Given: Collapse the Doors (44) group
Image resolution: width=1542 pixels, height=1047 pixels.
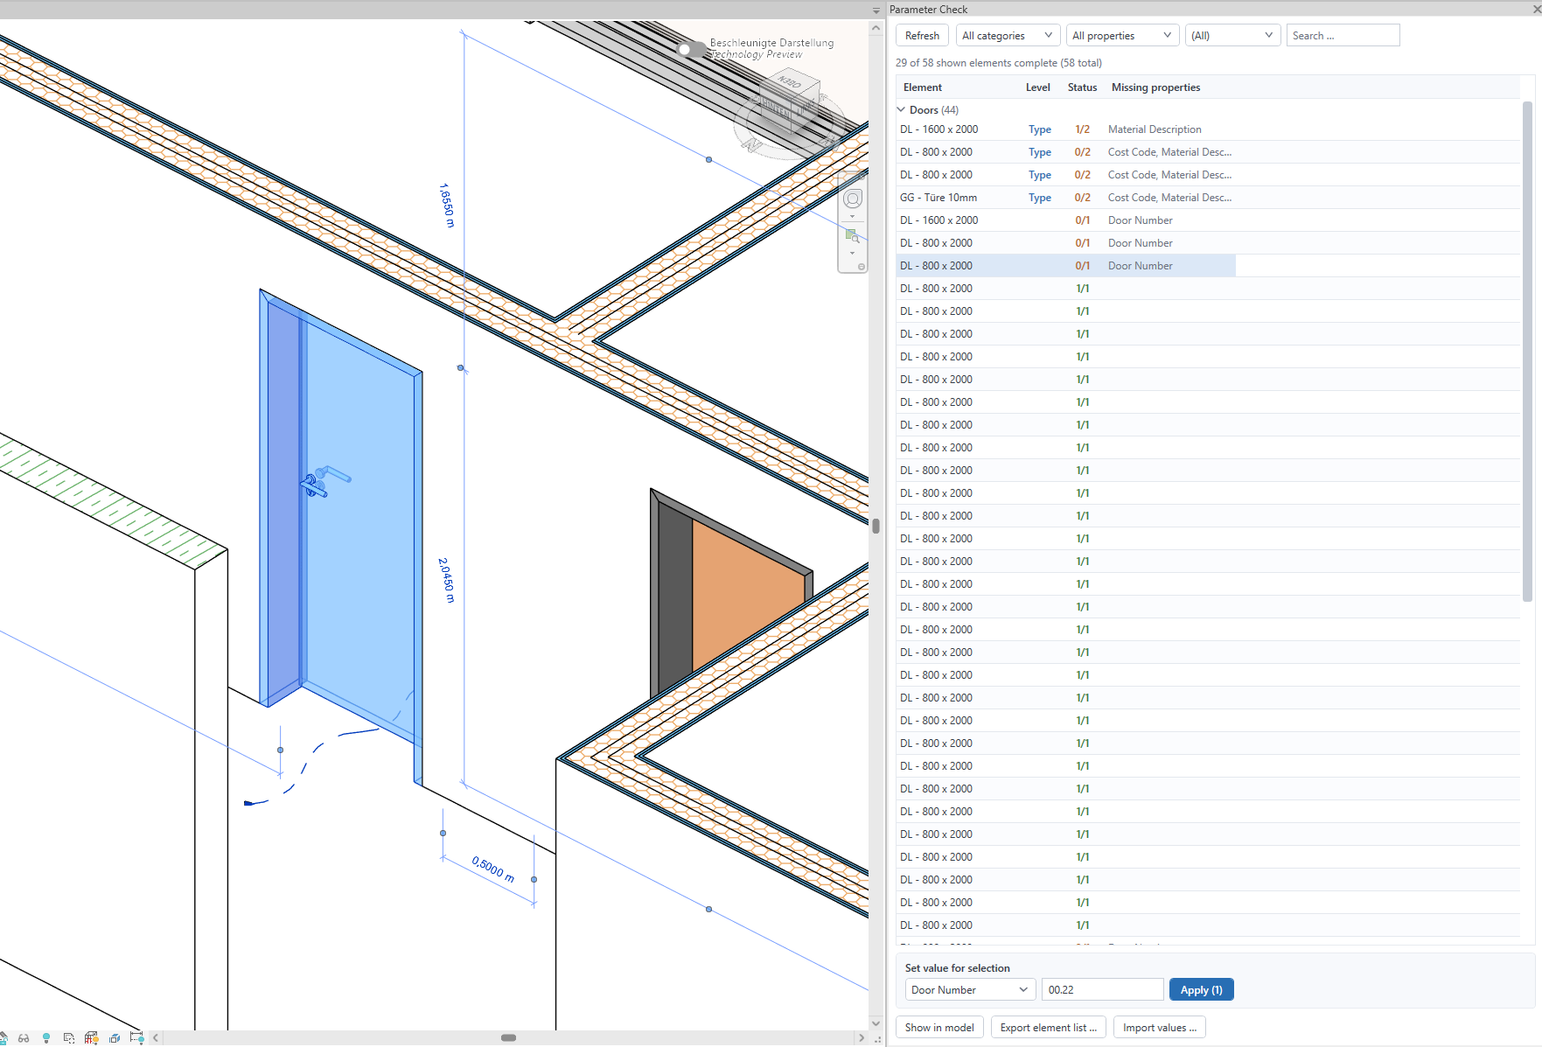Looking at the screenshot, I should [x=901, y=110].
